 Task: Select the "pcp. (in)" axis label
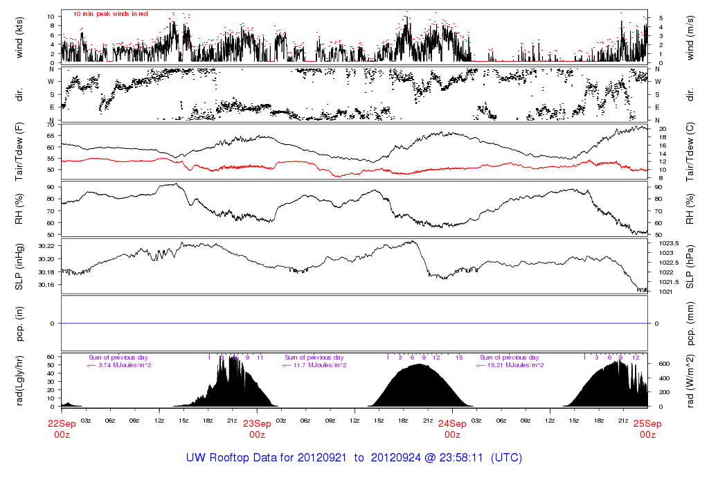(x=21, y=324)
